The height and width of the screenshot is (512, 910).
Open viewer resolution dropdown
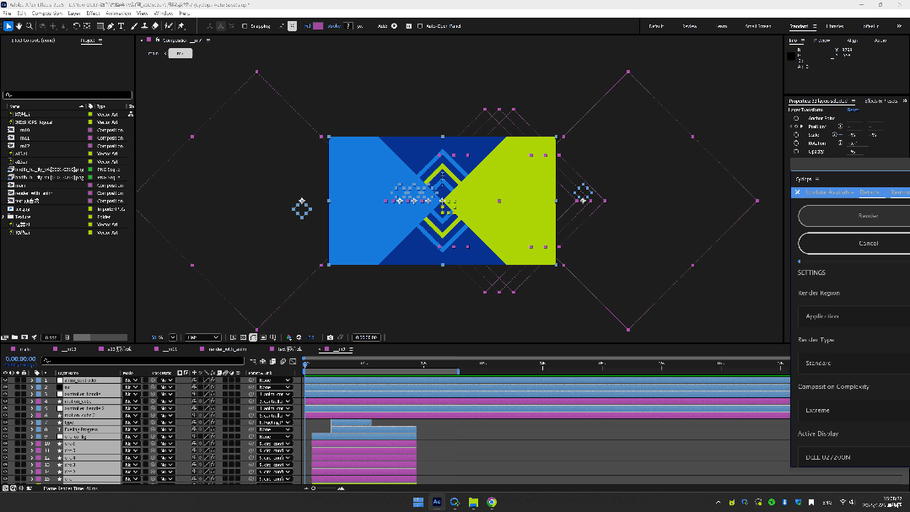202,337
